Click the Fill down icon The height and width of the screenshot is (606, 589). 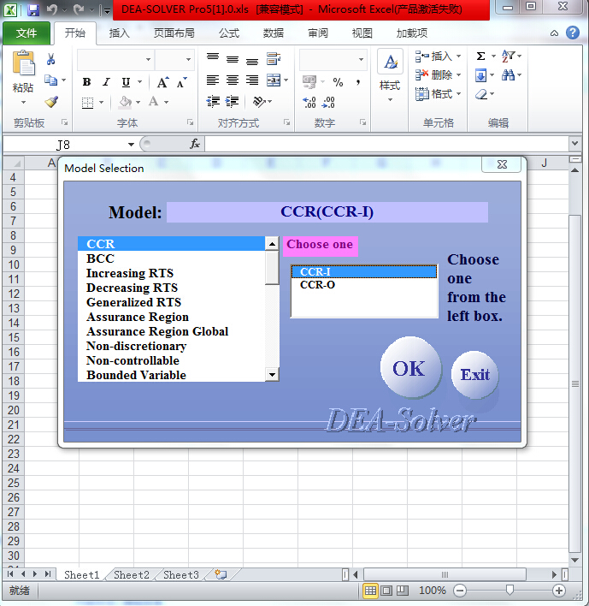pyautogui.click(x=481, y=75)
